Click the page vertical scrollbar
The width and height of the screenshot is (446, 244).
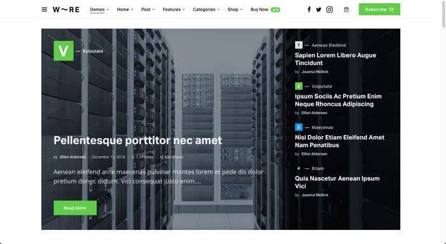443,122
